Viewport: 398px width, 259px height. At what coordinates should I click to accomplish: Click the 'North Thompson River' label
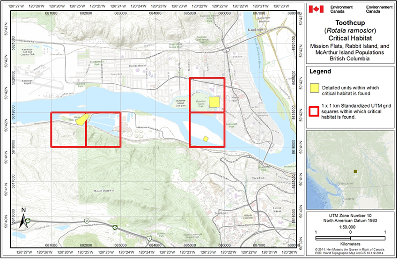pos(258,52)
